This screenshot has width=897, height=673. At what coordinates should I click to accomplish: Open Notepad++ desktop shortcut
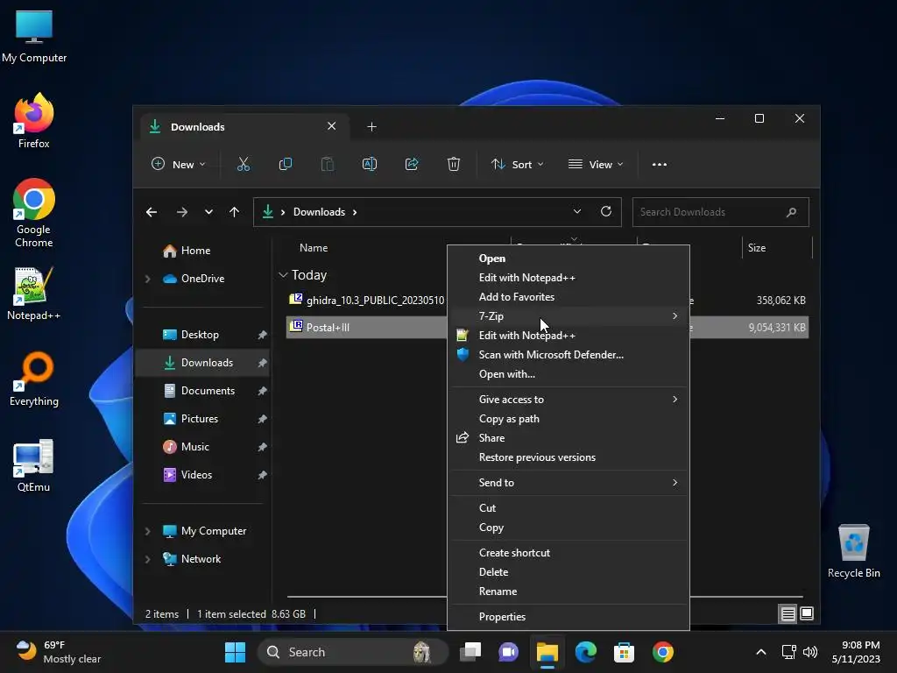click(x=34, y=294)
